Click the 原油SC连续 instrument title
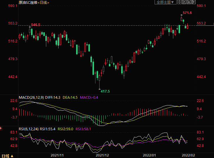The image size is (214, 158). click(28, 3)
